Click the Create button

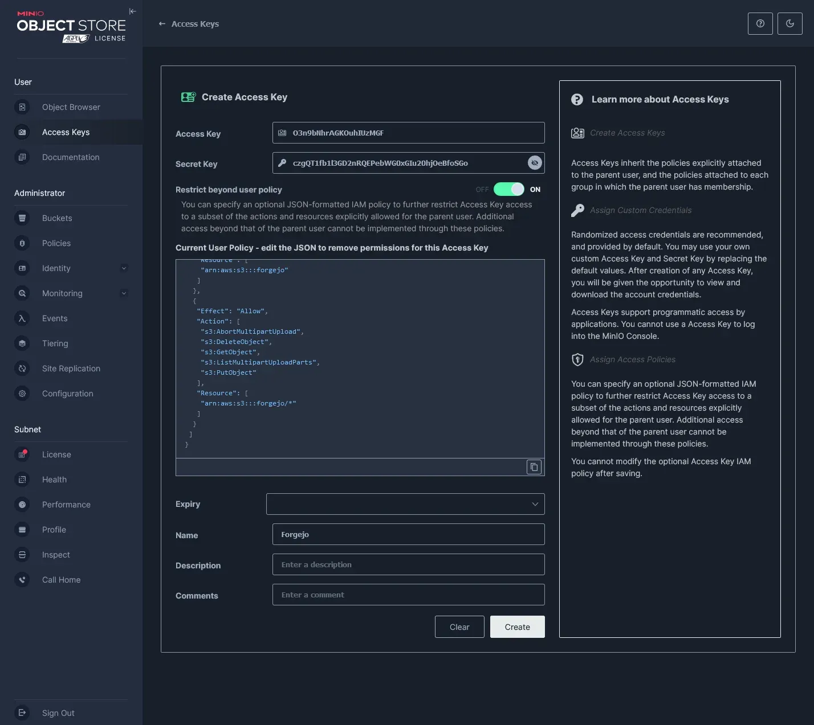point(516,626)
